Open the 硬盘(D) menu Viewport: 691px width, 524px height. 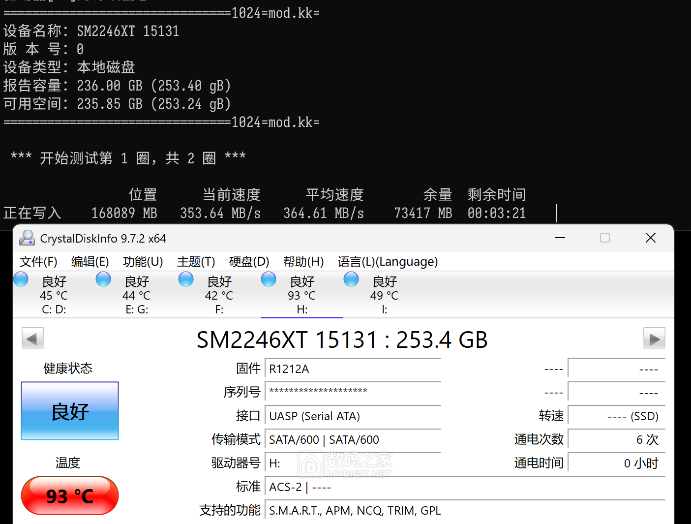249,262
